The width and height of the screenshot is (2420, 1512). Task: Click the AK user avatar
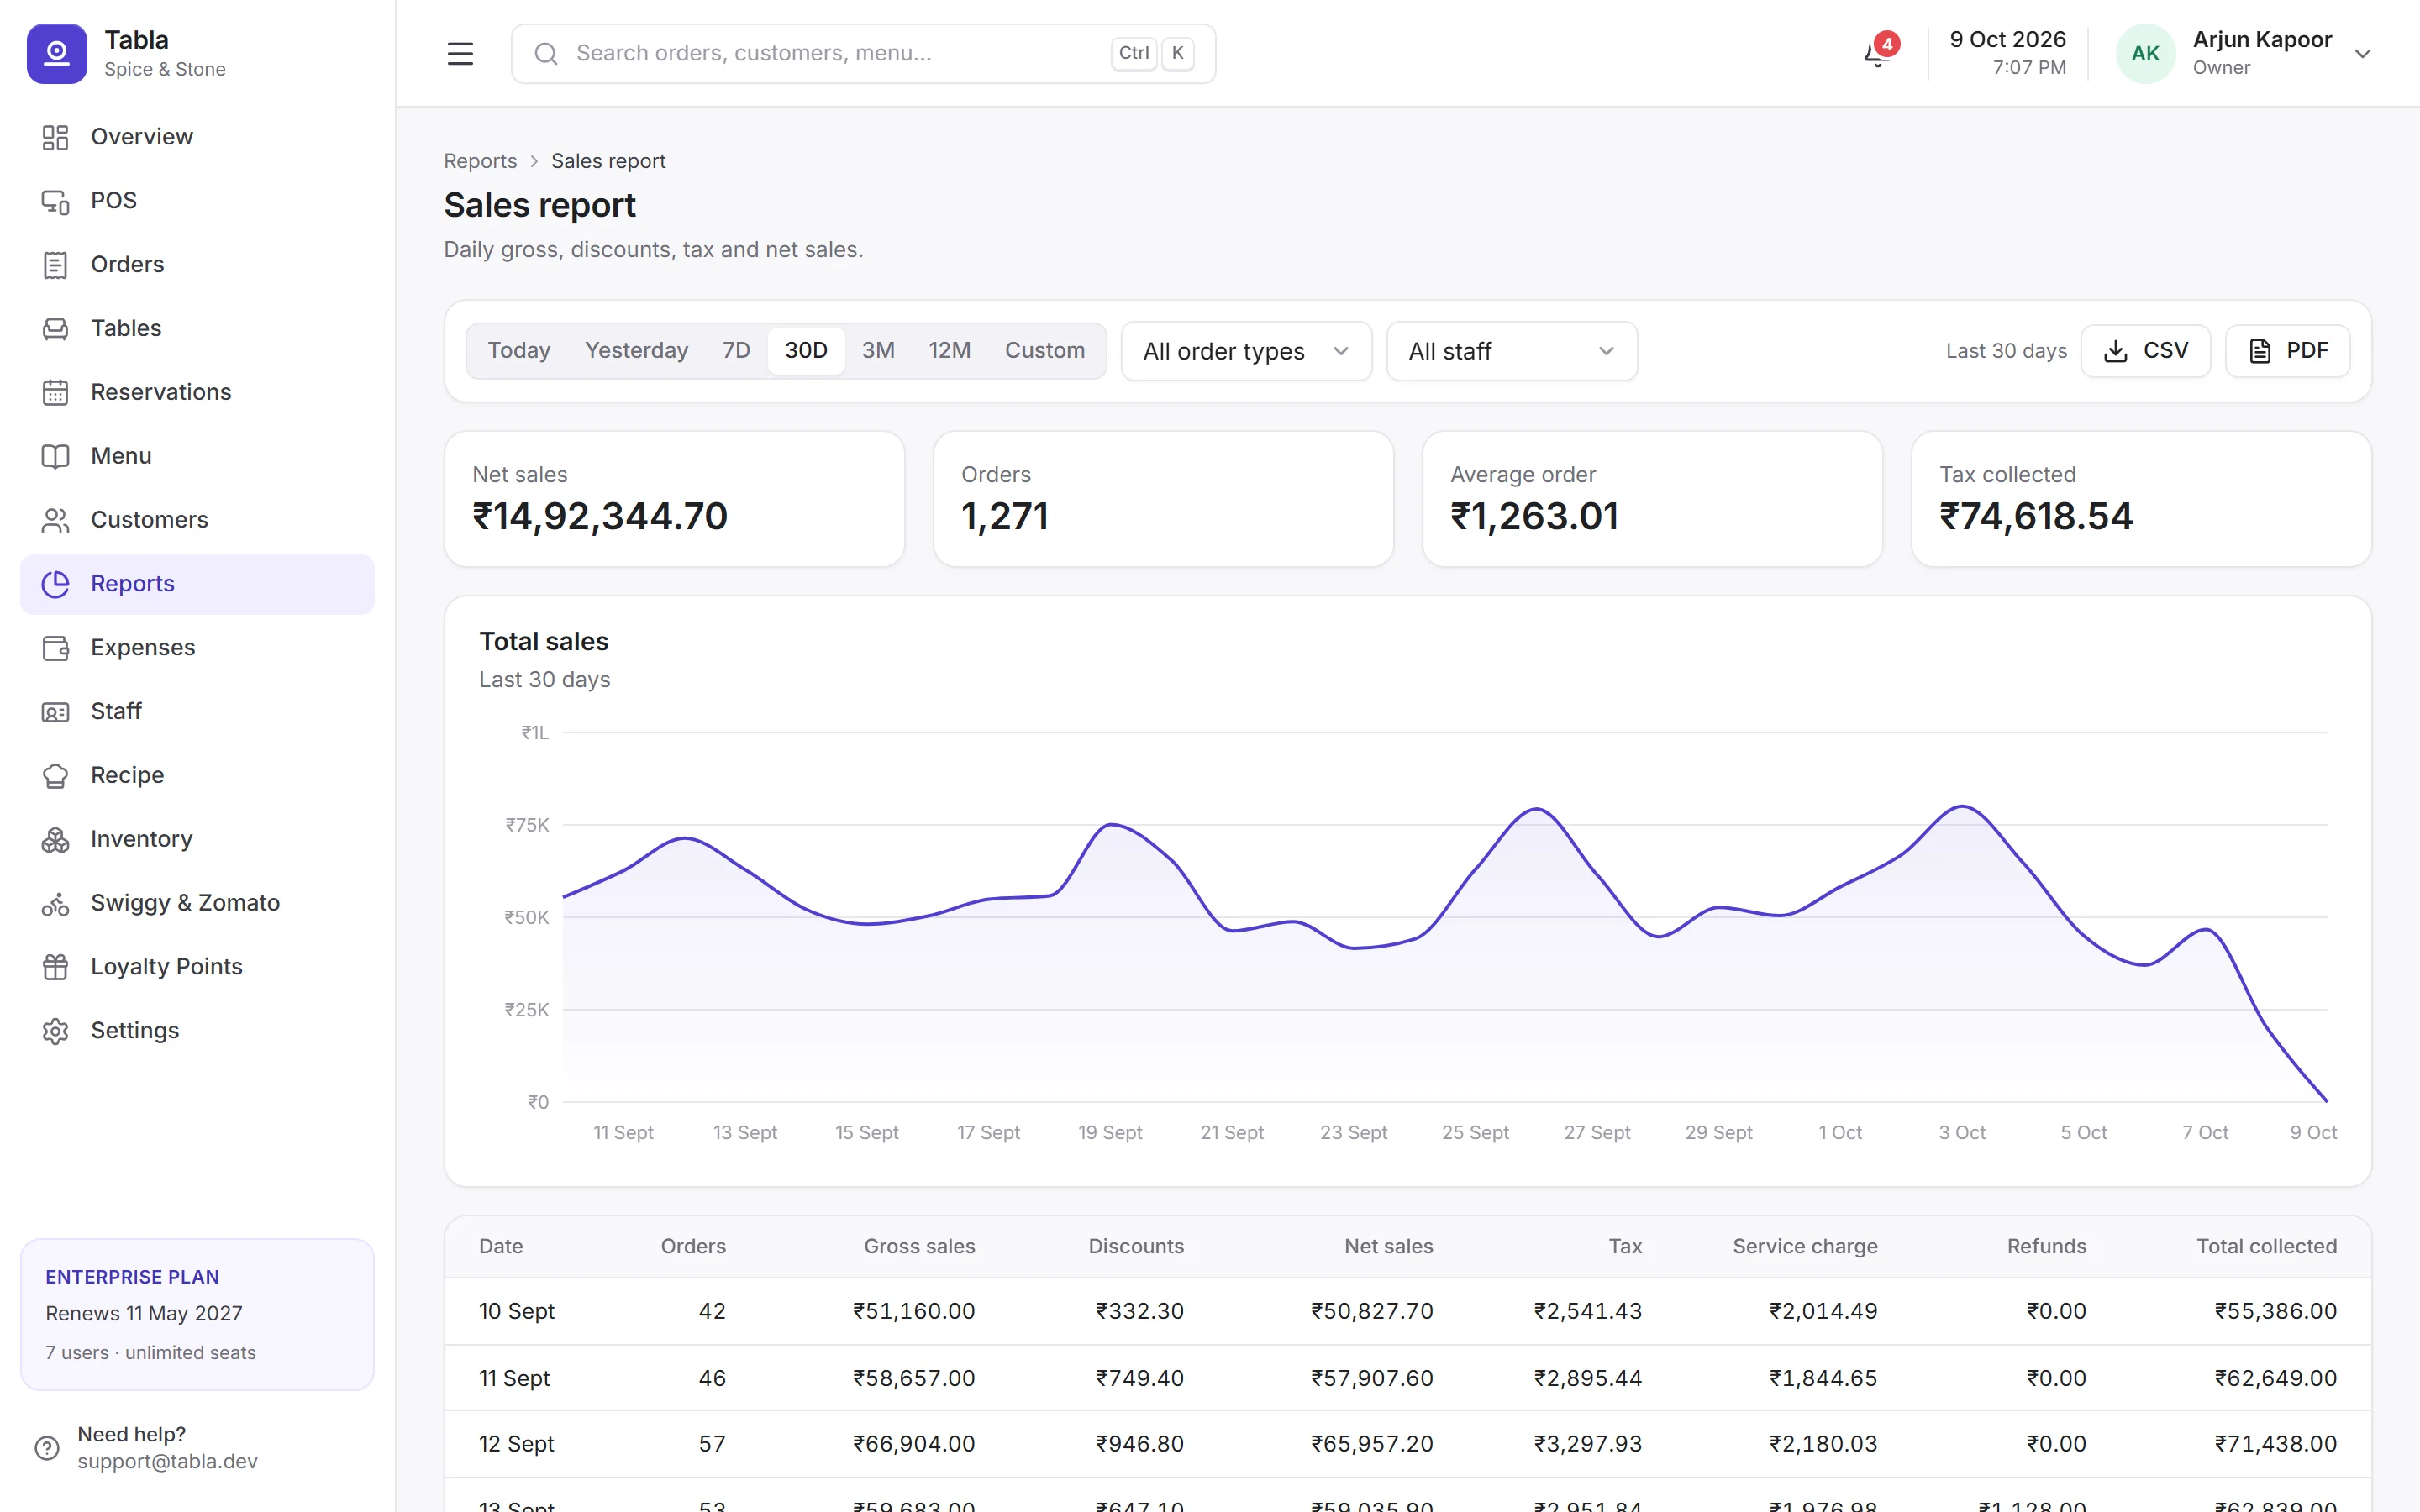(2145, 53)
